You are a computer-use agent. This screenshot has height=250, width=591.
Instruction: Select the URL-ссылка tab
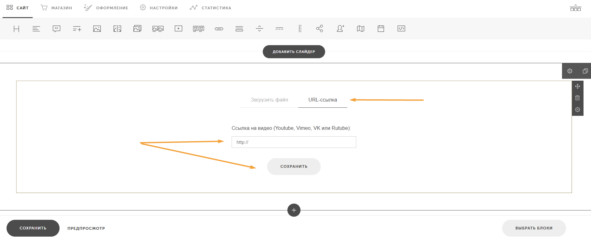323,100
